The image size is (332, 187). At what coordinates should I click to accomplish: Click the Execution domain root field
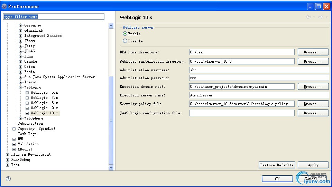242,86
